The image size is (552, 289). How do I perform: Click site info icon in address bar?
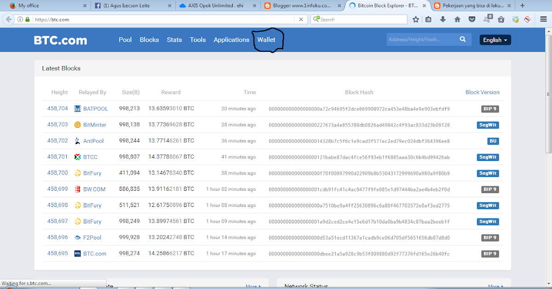pos(20,19)
